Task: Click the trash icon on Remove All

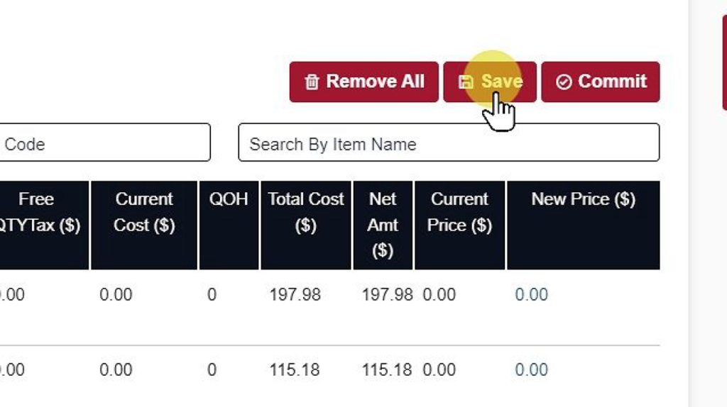Action: pos(312,82)
